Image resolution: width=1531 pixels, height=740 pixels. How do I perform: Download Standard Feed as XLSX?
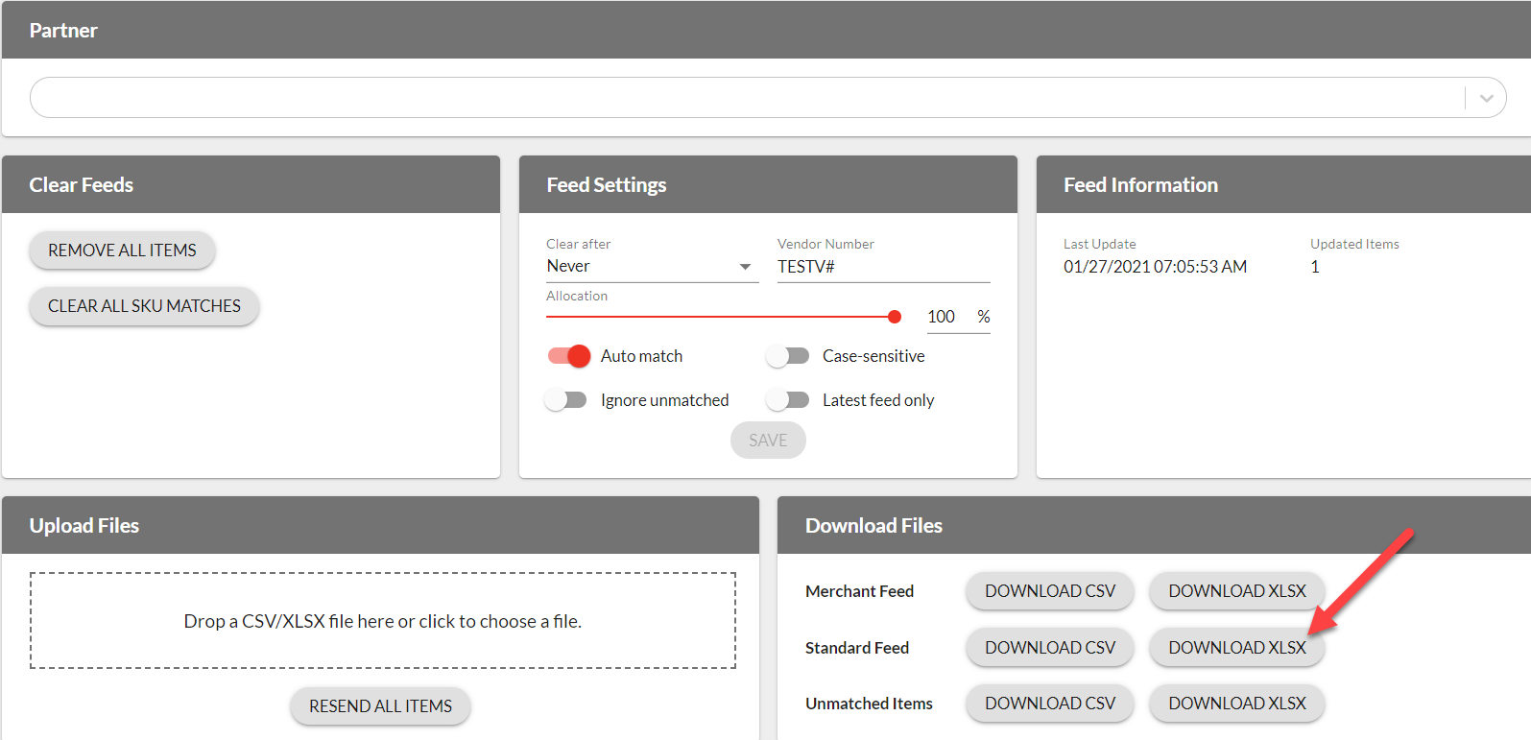(x=1236, y=648)
